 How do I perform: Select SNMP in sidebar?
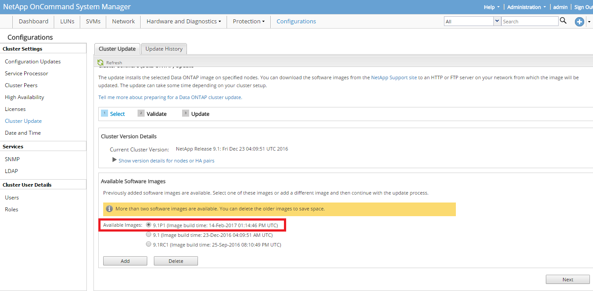12,159
